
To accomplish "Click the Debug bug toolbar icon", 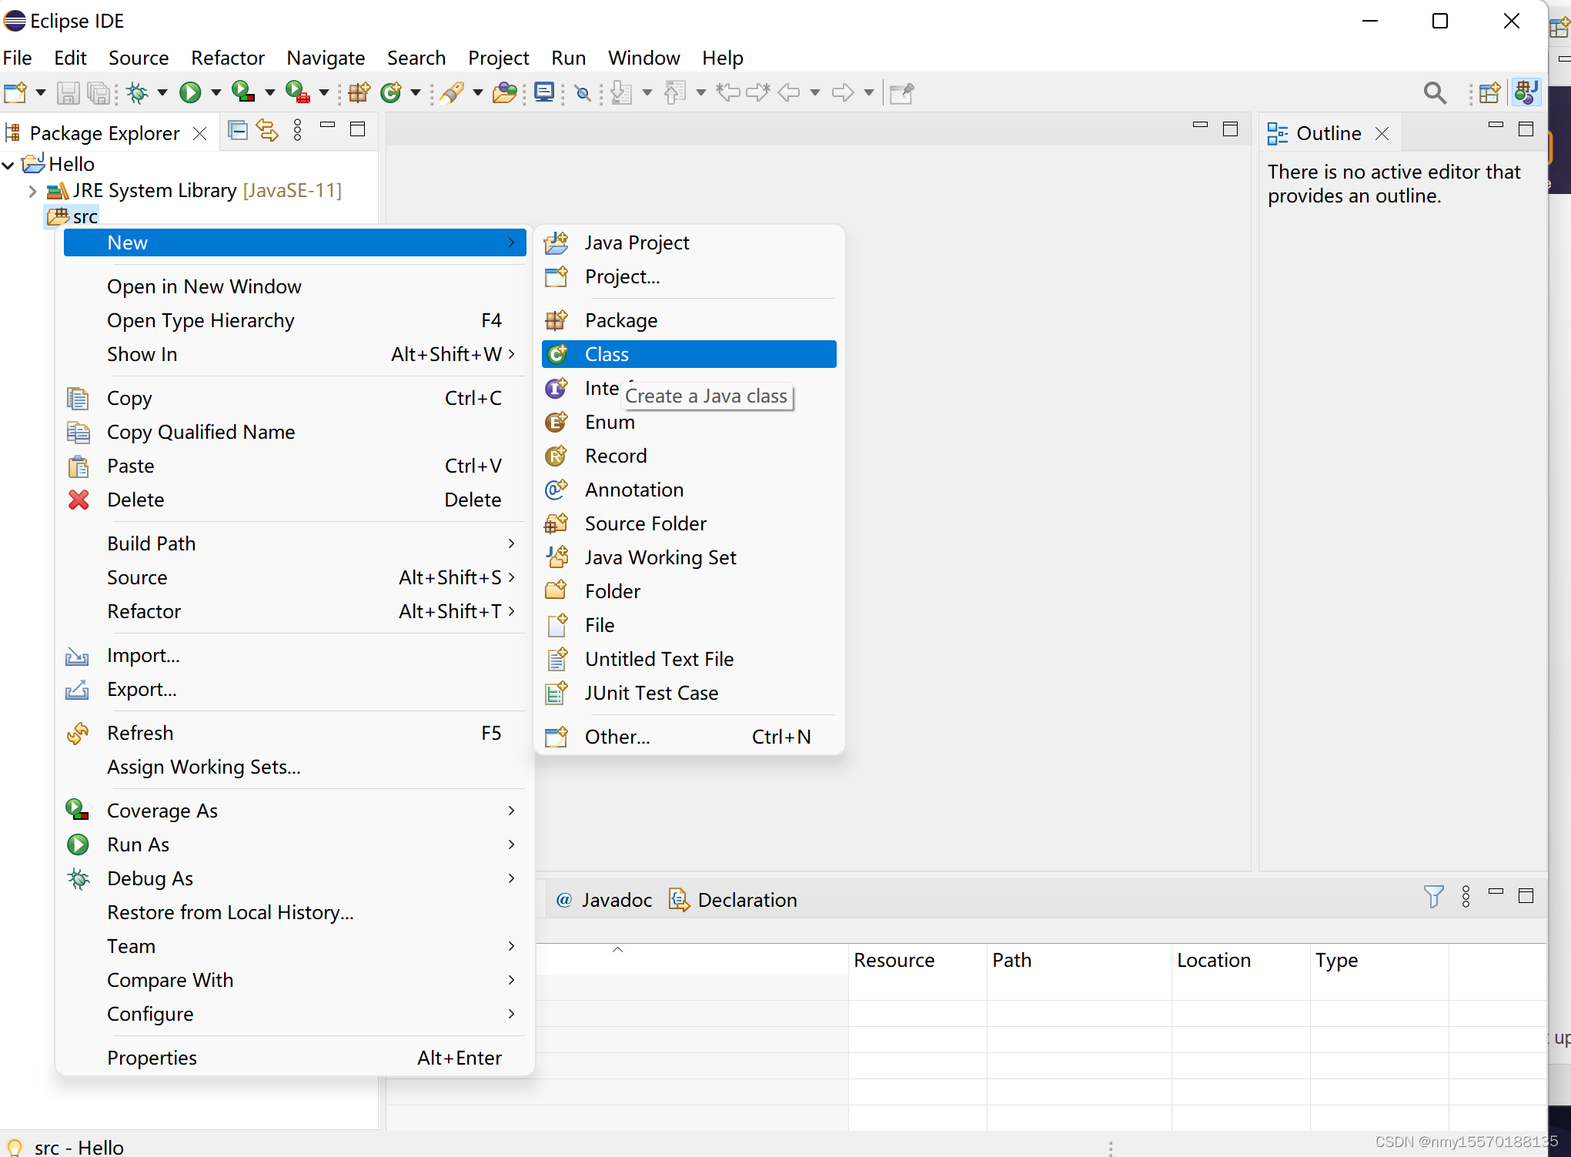I will (138, 93).
